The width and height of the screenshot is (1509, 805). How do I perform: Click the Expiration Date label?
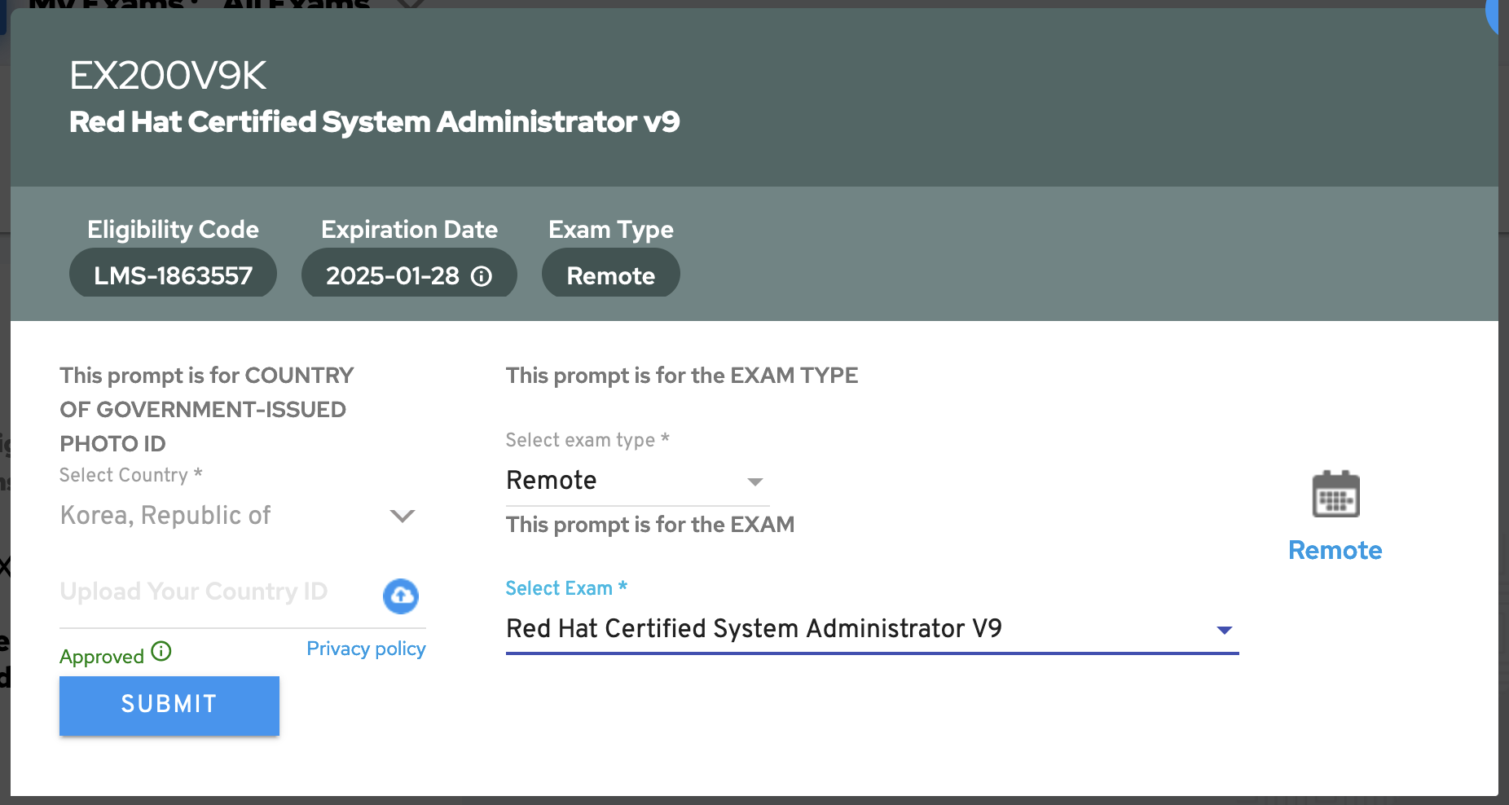(409, 230)
